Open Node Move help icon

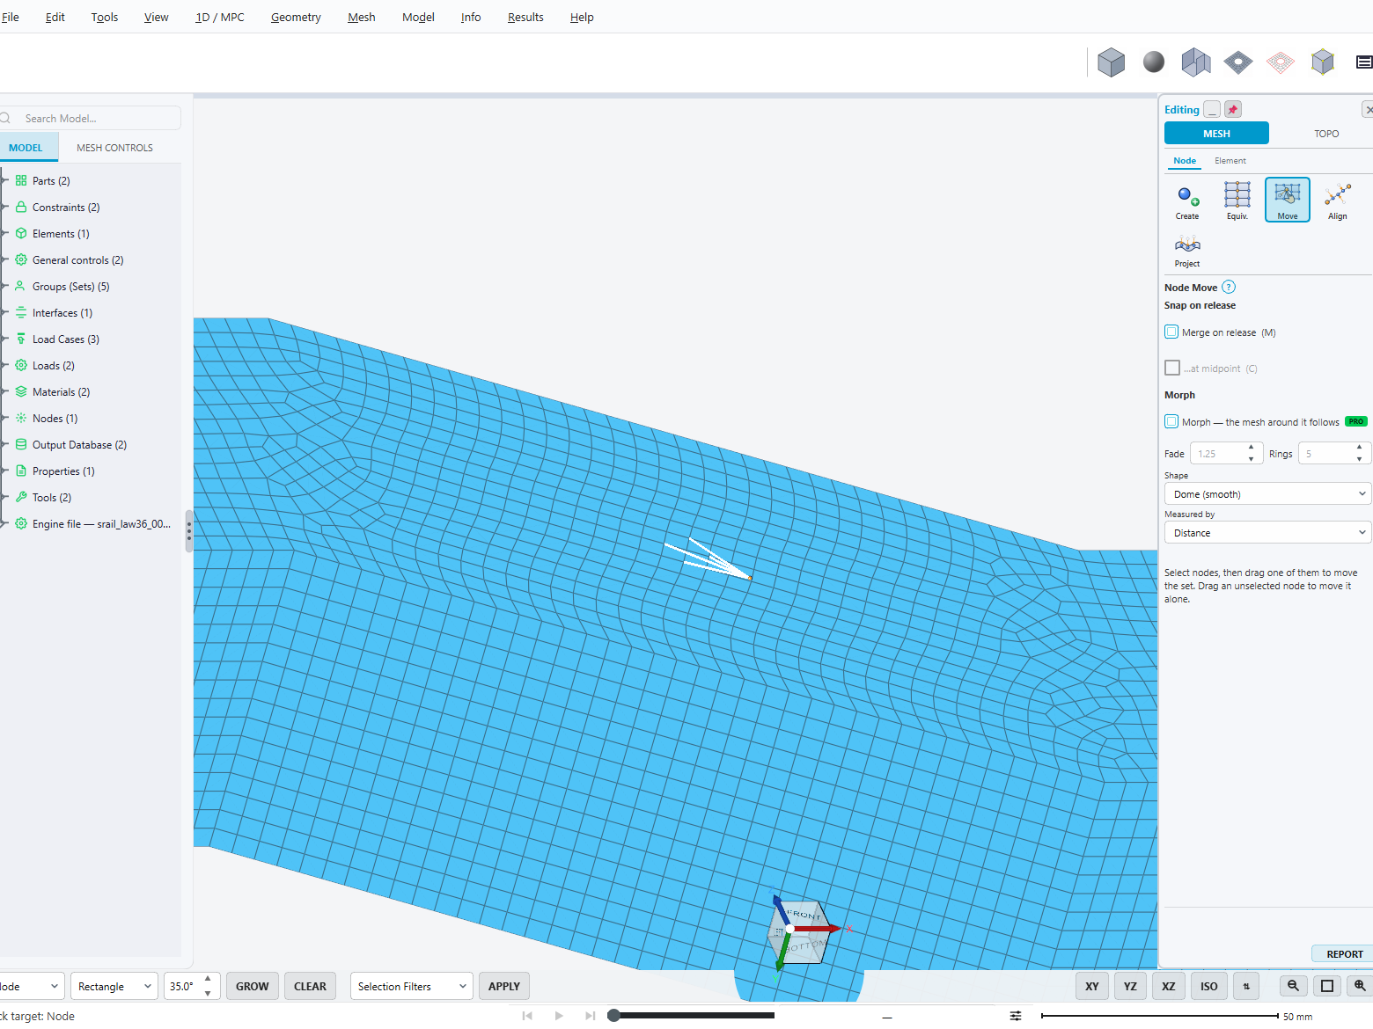[1229, 287]
